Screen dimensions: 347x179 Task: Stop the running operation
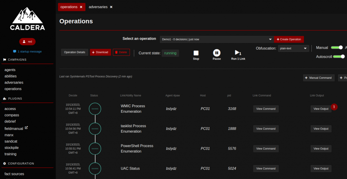pyautogui.click(x=196, y=53)
